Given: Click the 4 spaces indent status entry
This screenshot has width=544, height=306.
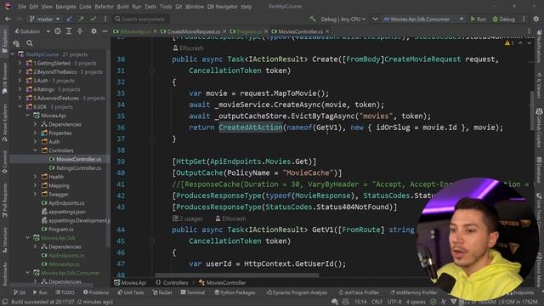Looking at the screenshot, I should point(416,302).
